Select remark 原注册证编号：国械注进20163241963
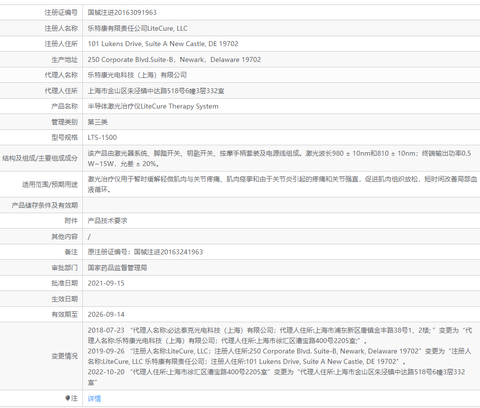The height and width of the screenshot is (408, 480). (x=145, y=252)
